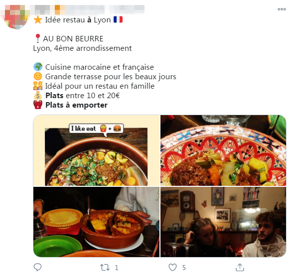Image resolution: width=291 pixels, height=276 pixels.
Task: Click the gold star emoji
Action: [x=38, y=19]
